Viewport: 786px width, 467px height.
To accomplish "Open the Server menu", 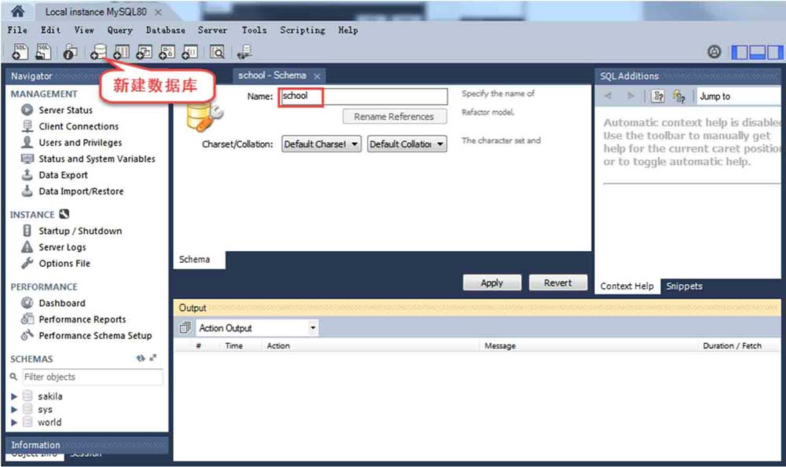I will click(x=212, y=30).
